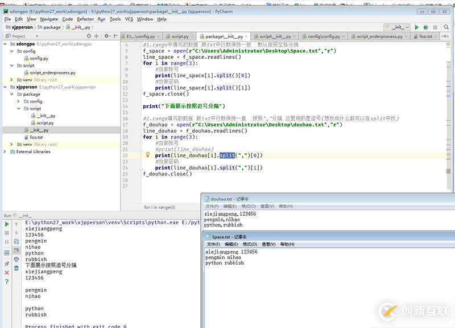Open 编辑(E) menu in Space.txt Notepad

tap(231, 244)
